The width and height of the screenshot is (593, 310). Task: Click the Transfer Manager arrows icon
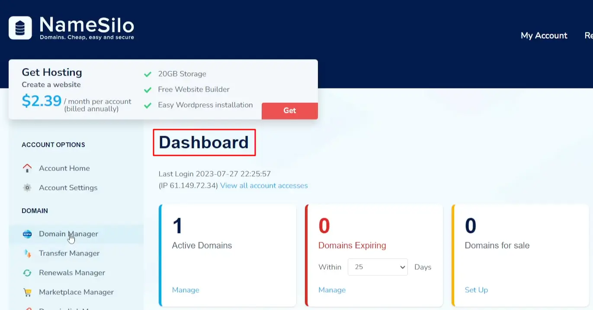(x=27, y=253)
